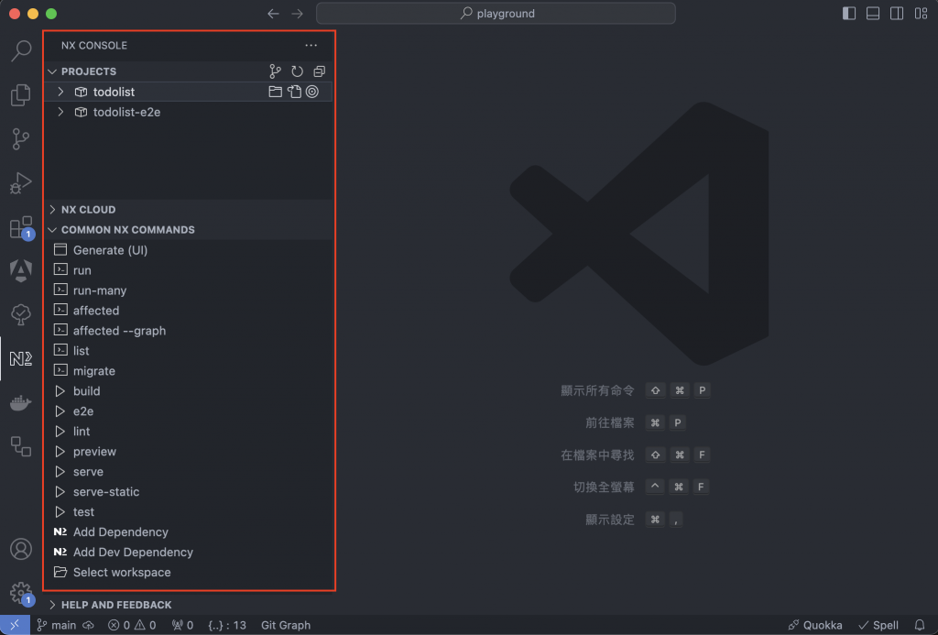Toggle secondary sidebar visibility
938x635 pixels.
pos(897,13)
